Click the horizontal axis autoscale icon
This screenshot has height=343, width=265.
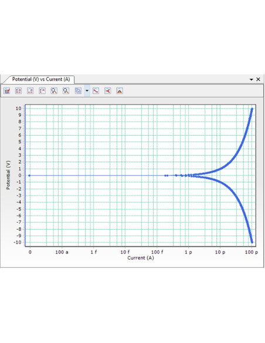30,91
